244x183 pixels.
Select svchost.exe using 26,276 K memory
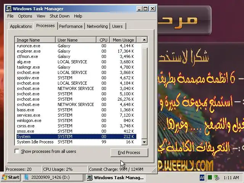point(76,99)
